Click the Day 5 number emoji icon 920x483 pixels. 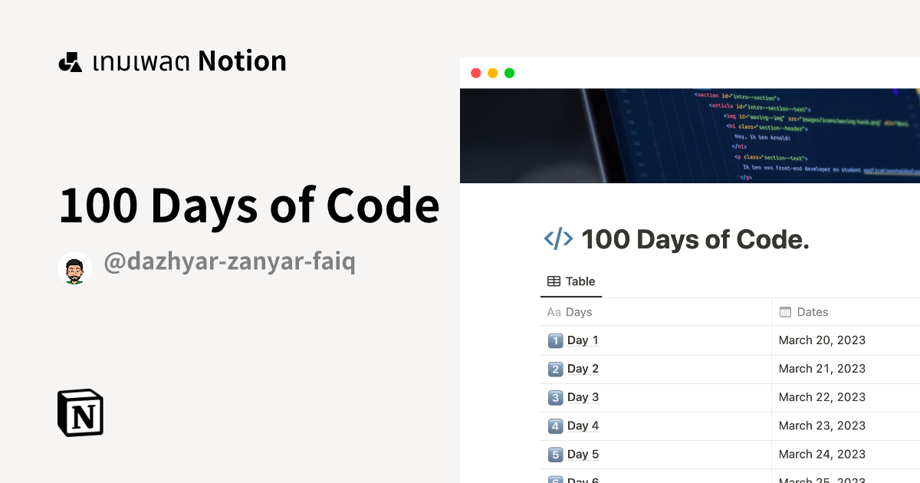[x=556, y=454]
